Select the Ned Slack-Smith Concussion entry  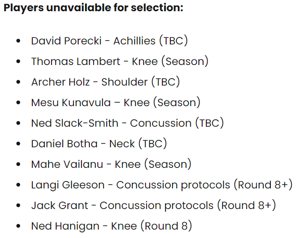(x=128, y=123)
